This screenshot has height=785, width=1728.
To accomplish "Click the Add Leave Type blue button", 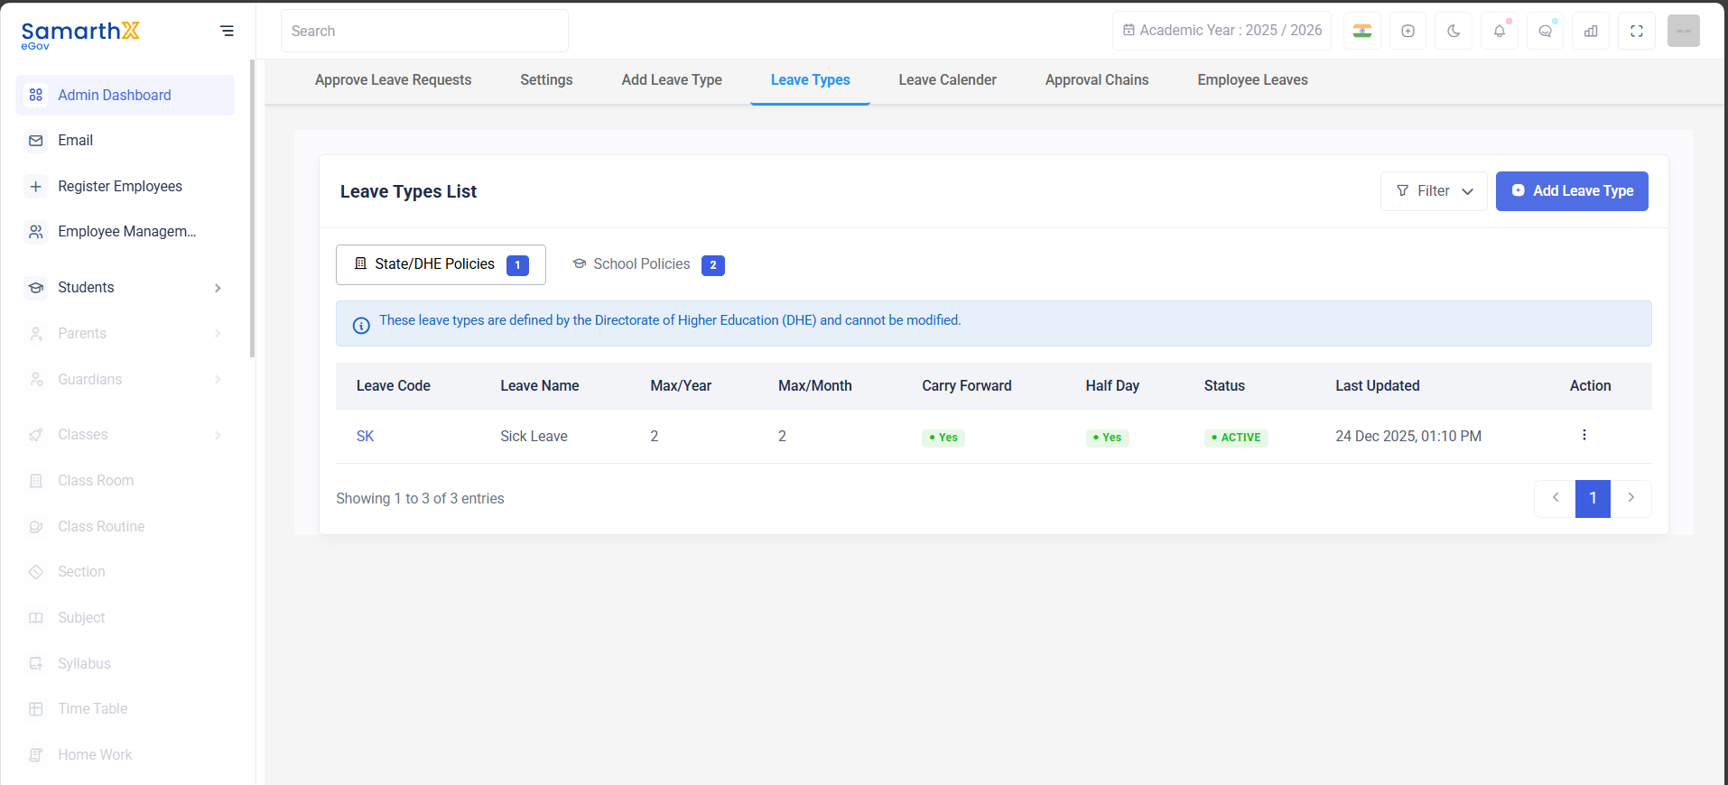I will [x=1572, y=191].
